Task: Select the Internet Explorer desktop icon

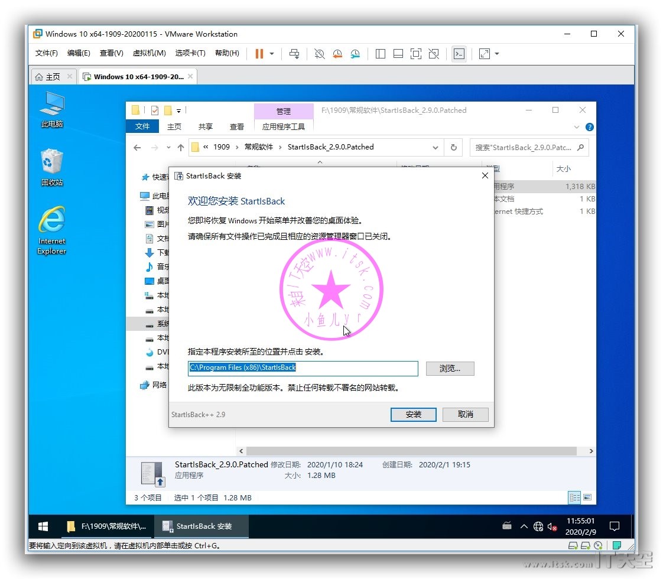Action: pyautogui.click(x=52, y=230)
